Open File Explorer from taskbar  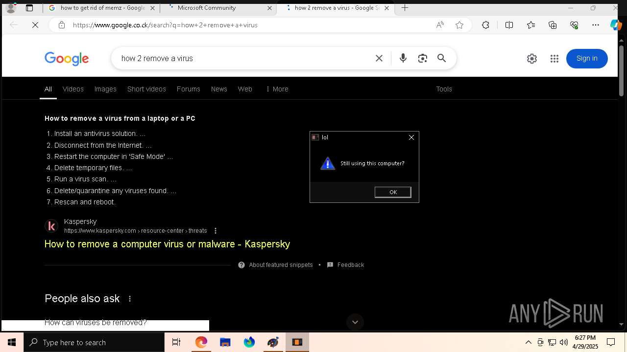(225, 342)
